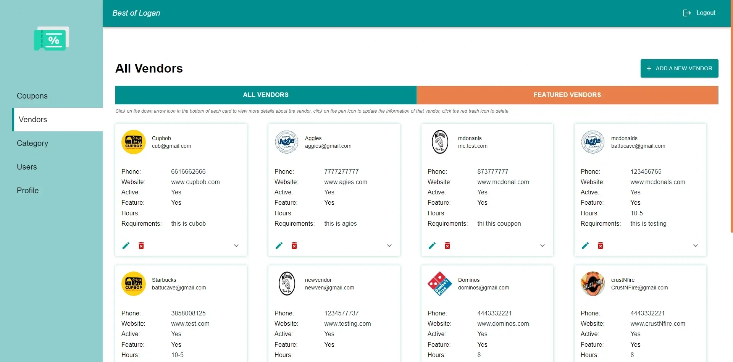Edit the mcdonalds vendor with pen icon
Screen dimensions: 733x362
click(x=585, y=246)
